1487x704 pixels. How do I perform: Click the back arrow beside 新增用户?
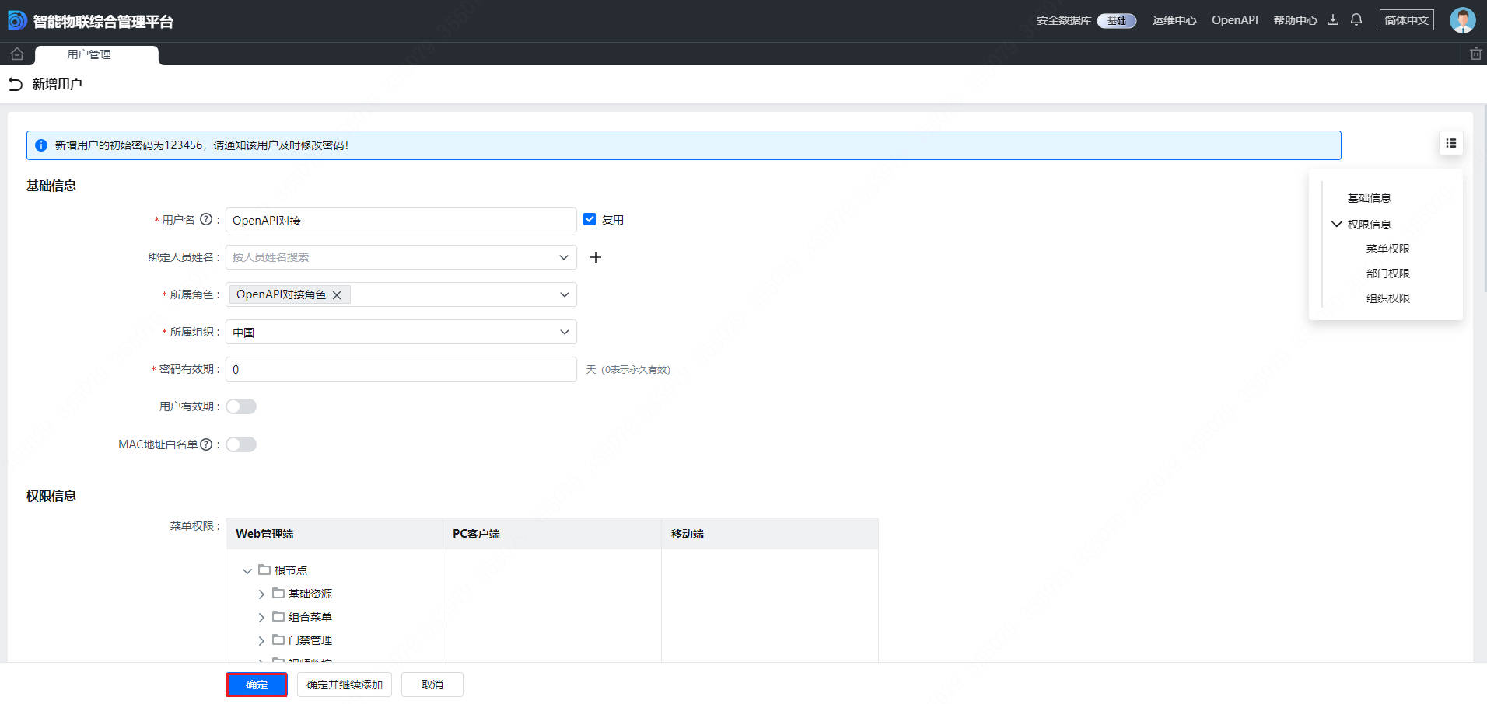pos(16,84)
